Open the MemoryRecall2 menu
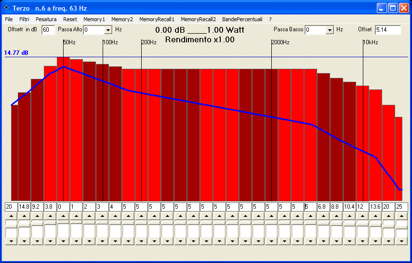The width and height of the screenshot is (412, 263). click(198, 19)
